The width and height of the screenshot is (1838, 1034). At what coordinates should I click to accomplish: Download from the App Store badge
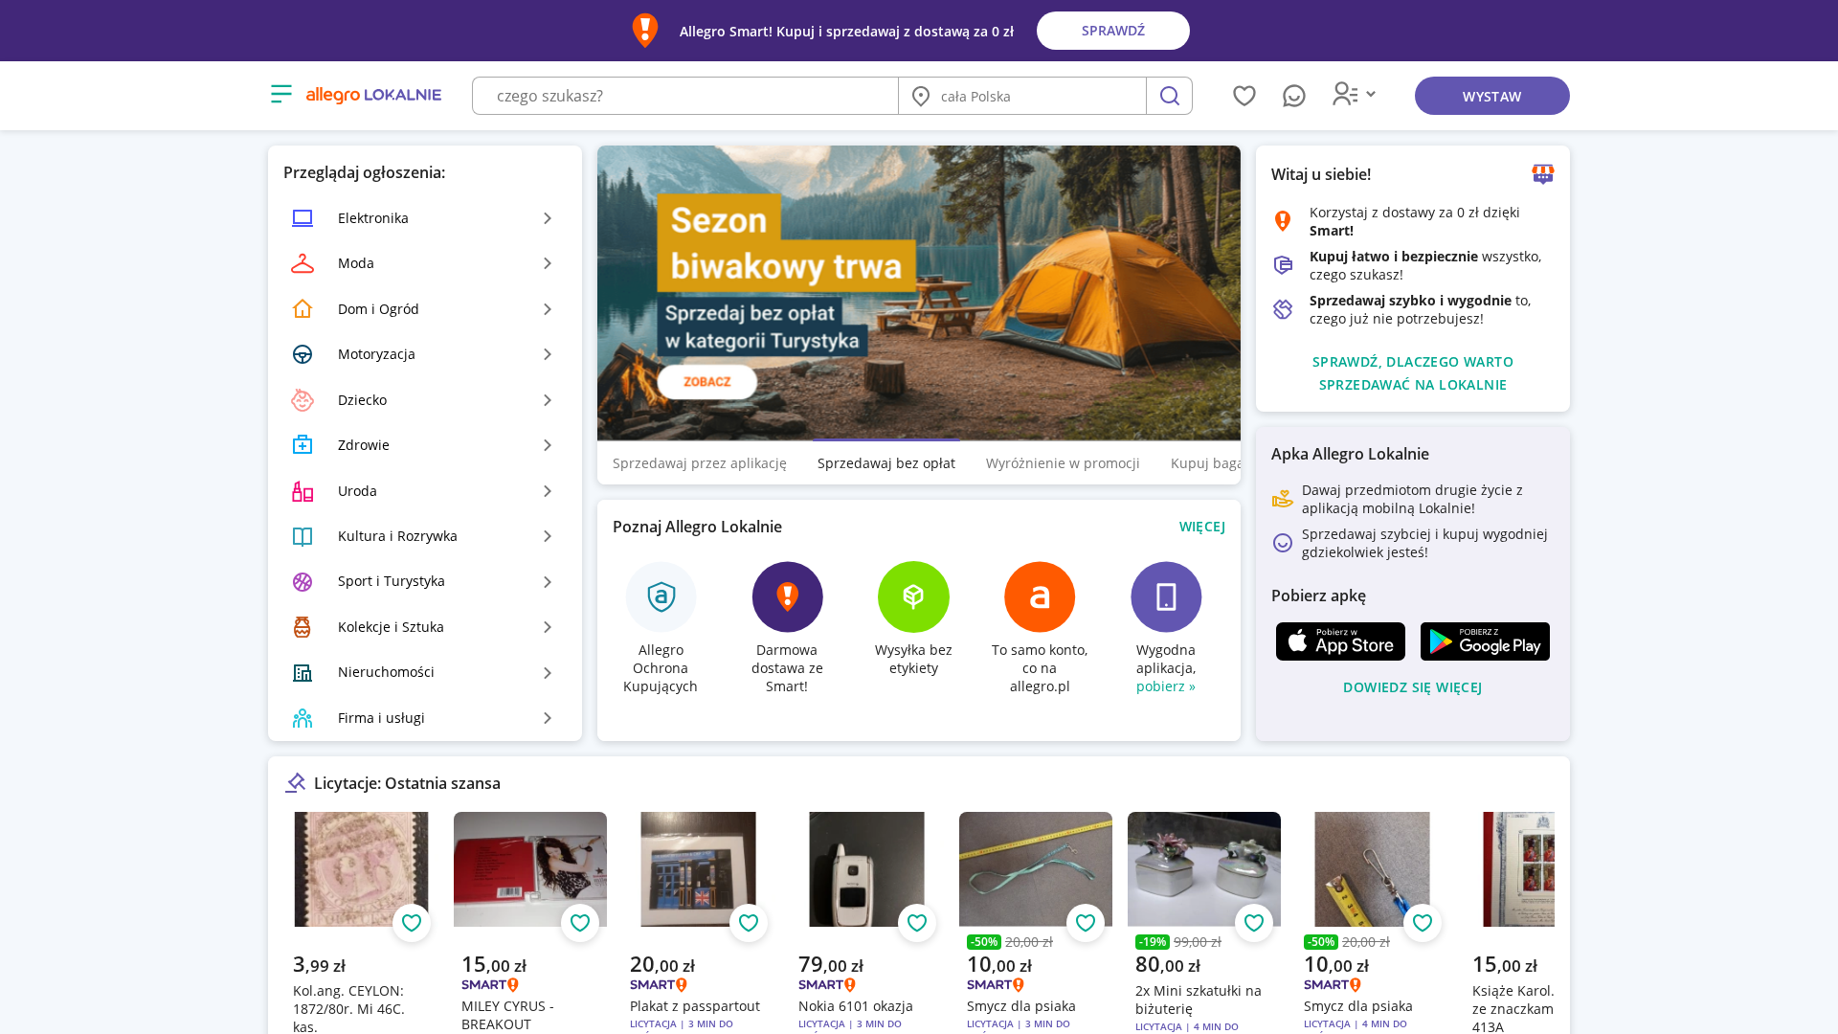[x=1340, y=641]
